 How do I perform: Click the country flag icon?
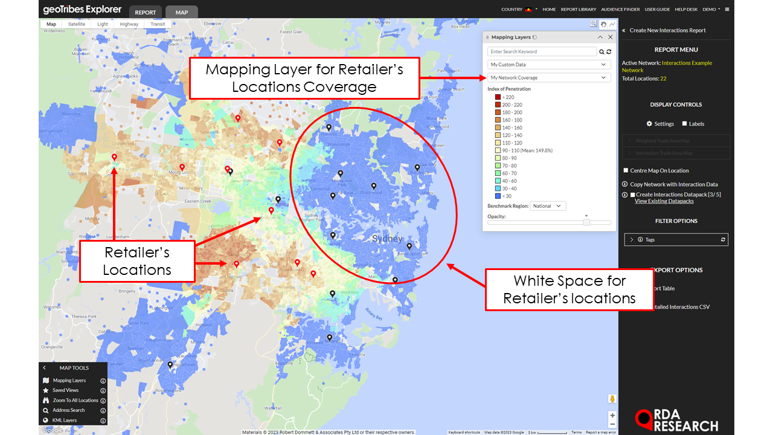point(530,10)
